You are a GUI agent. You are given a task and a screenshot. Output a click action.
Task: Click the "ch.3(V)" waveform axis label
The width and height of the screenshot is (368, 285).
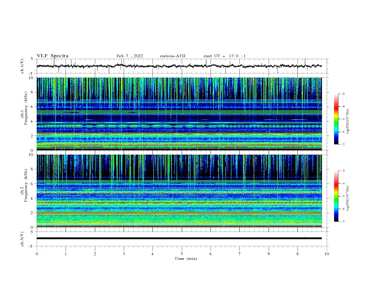click(22, 239)
